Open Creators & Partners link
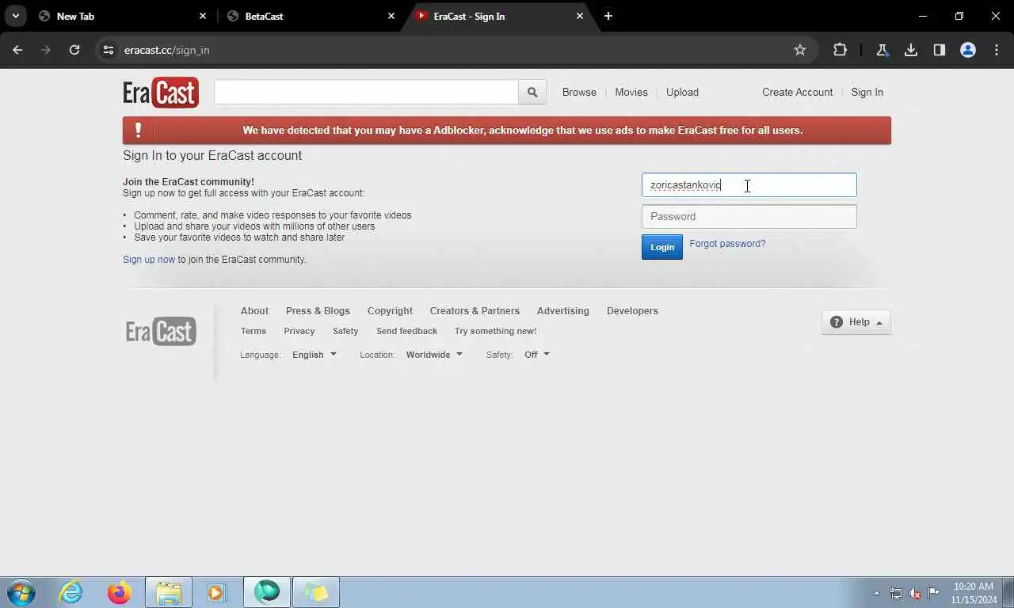Viewport: 1014px width, 608px height. [475, 311]
